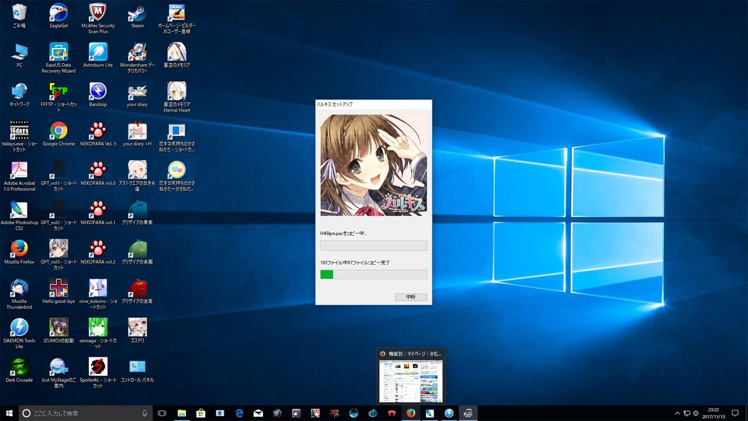Click the empty current-file progress bar

pyautogui.click(x=373, y=246)
